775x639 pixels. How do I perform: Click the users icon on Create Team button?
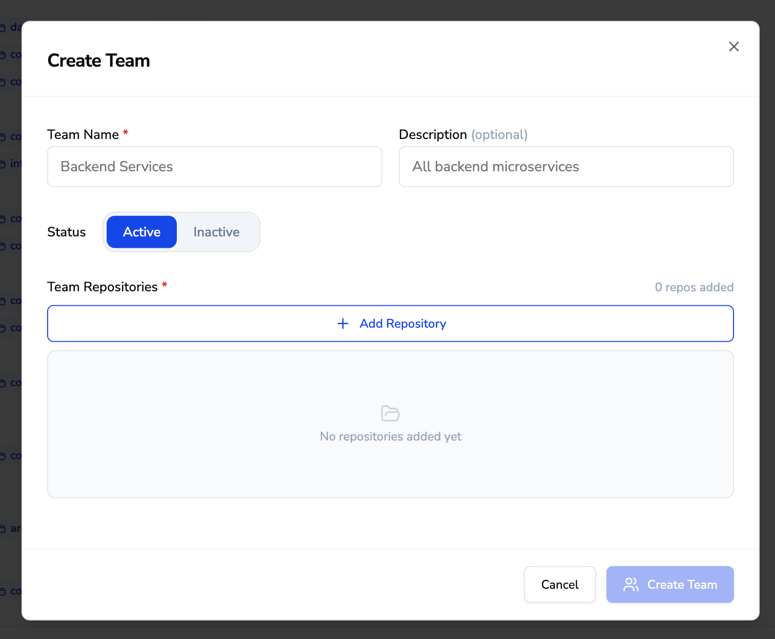[631, 585]
